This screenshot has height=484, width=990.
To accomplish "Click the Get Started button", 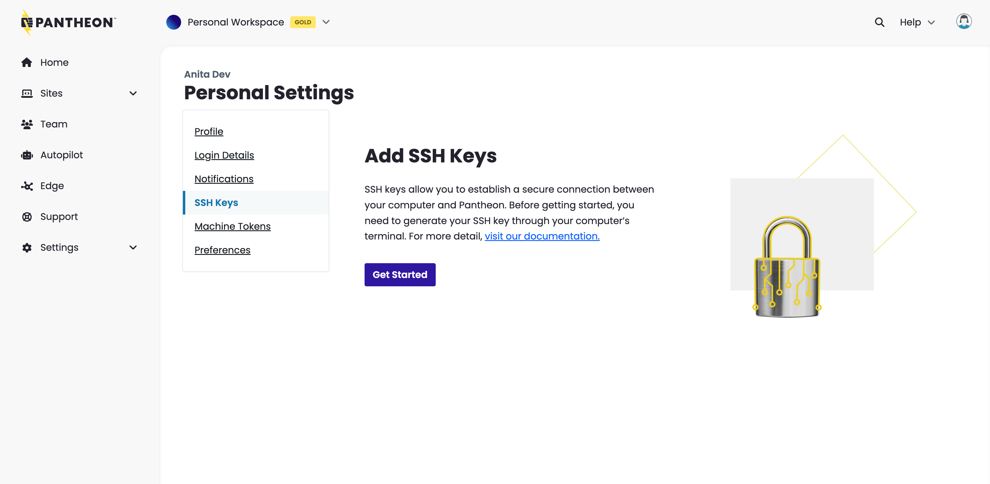I will click(x=400, y=274).
